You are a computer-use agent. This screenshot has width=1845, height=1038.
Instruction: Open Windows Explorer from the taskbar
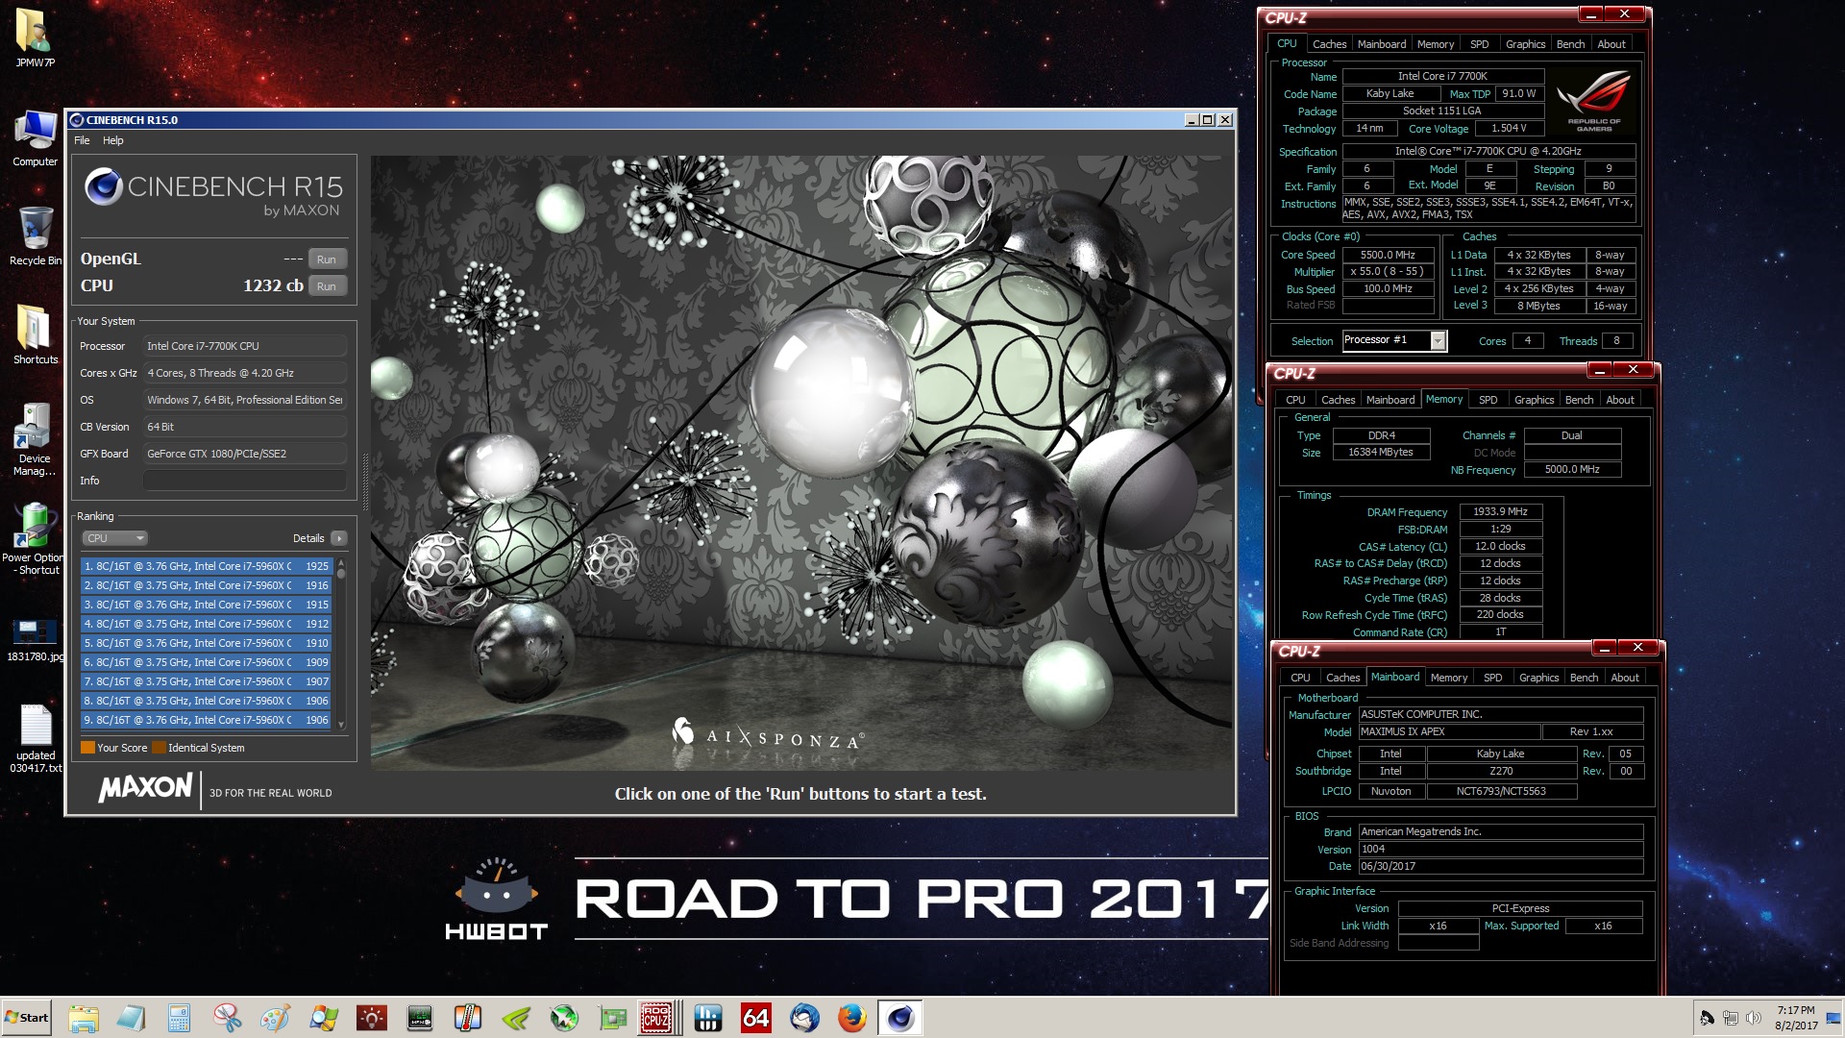pos(84,1018)
